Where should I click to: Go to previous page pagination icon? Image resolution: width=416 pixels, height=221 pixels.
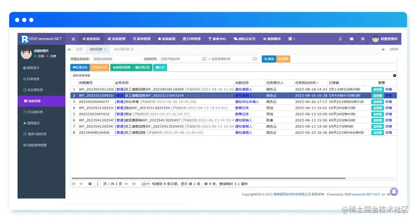[81, 184]
